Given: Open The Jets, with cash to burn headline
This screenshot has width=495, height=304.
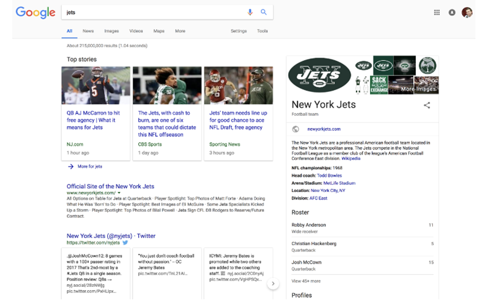Looking at the screenshot, I should 167,123.
